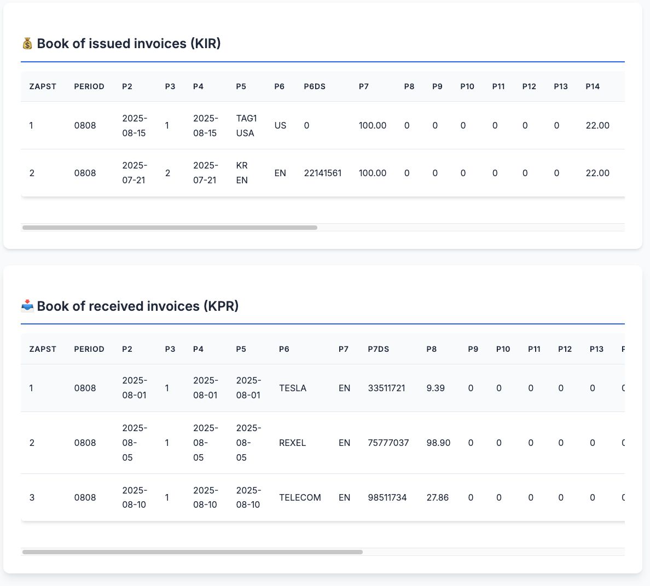Sort KIR table by the PERIOD column header
This screenshot has width=650, height=586.
click(x=89, y=86)
